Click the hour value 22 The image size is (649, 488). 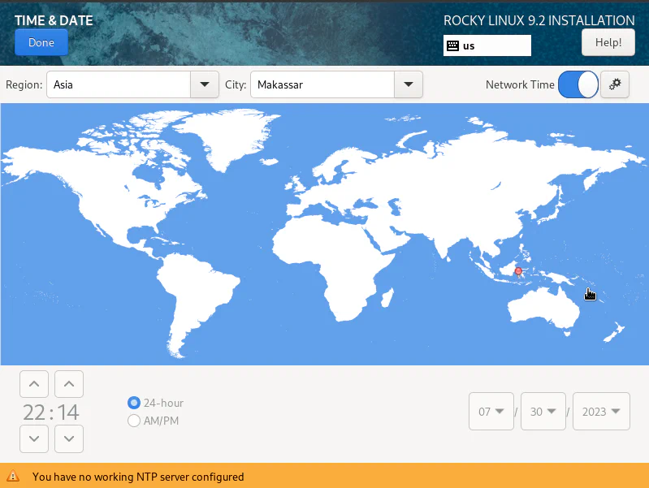click(34, 412)
